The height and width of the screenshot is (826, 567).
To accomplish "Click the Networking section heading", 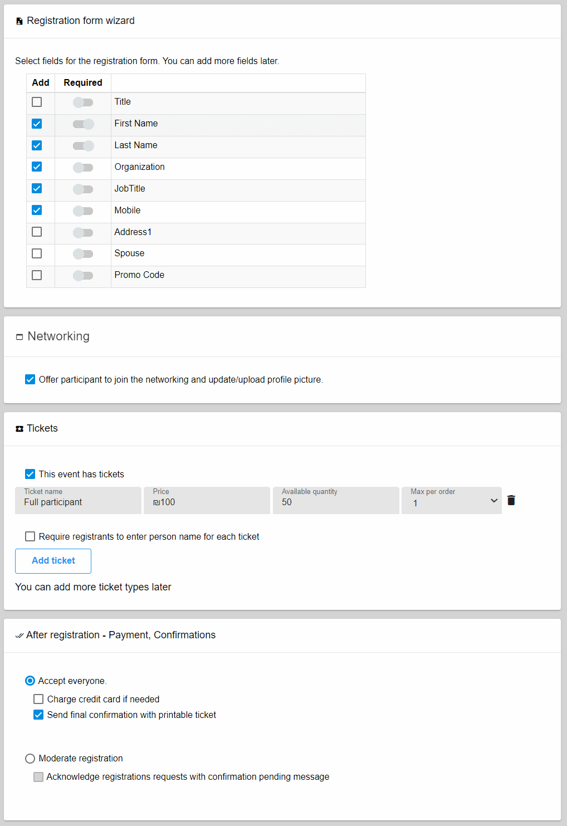I will [x=58, y=336].
